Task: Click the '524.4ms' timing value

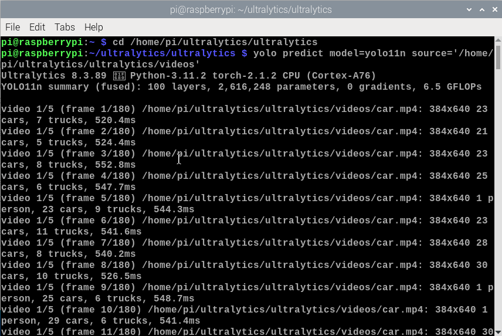Action: (x=116, y=142)
